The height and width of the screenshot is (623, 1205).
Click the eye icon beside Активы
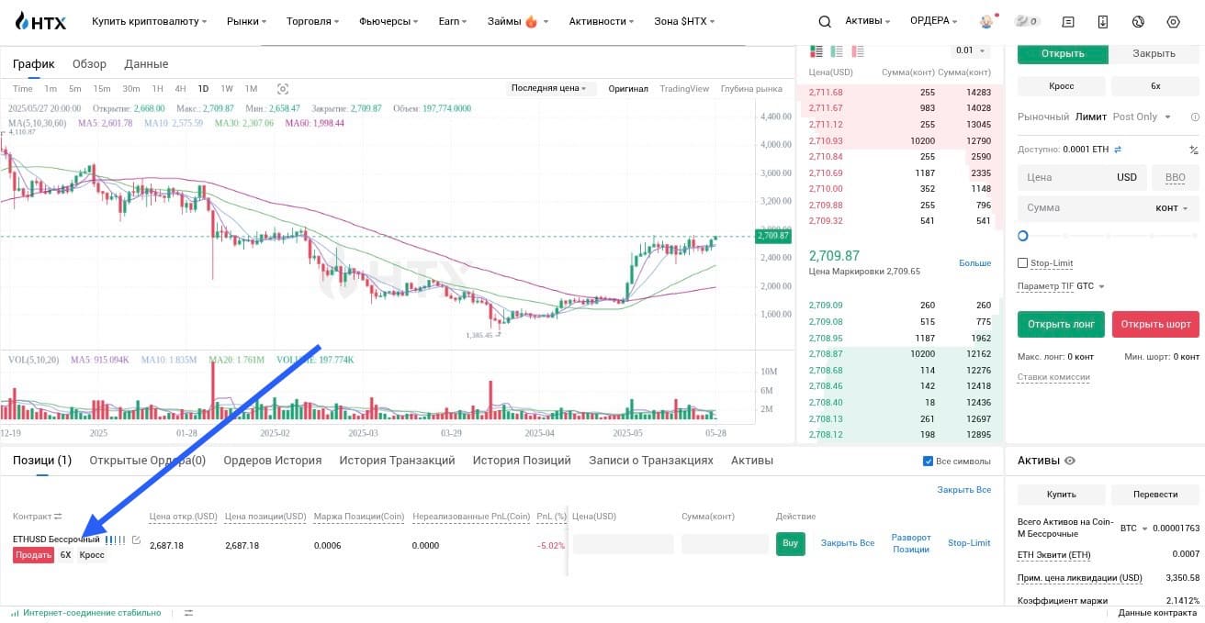click(x=1069, y=461)
